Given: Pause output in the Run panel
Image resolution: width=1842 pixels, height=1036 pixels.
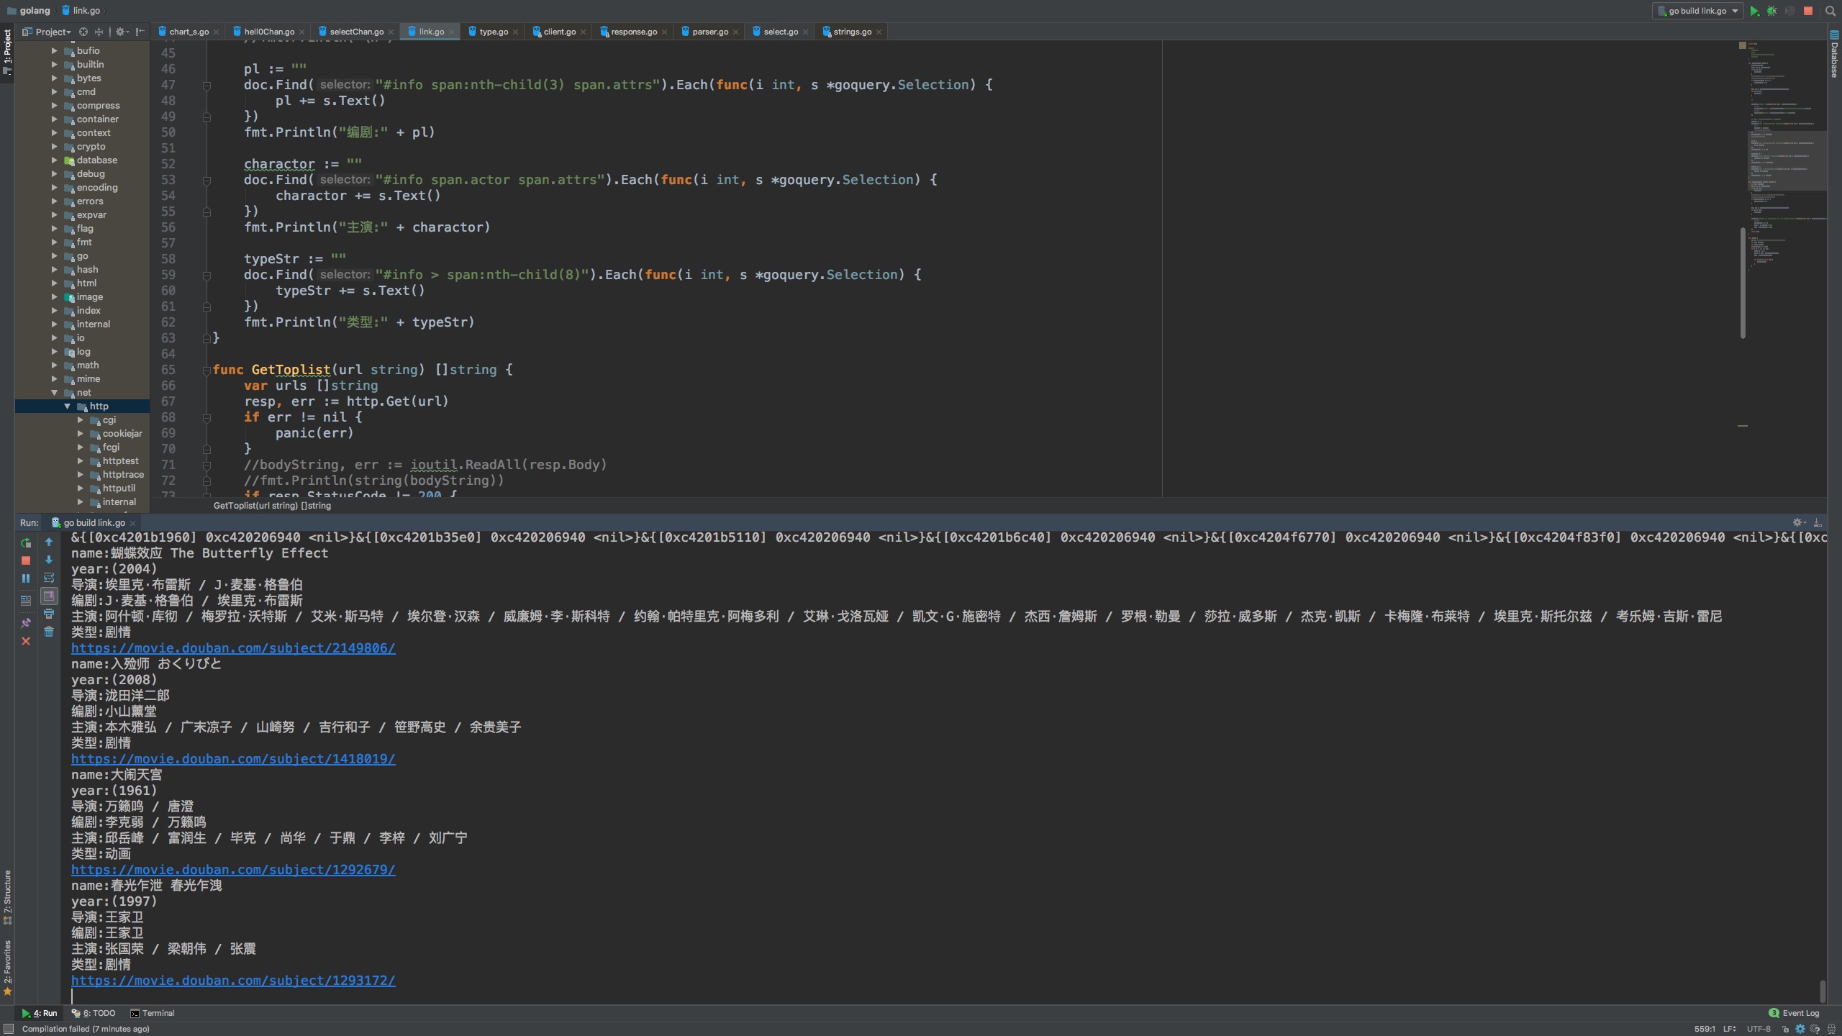Looking at the screenshot, I should [x=26, y=578].
